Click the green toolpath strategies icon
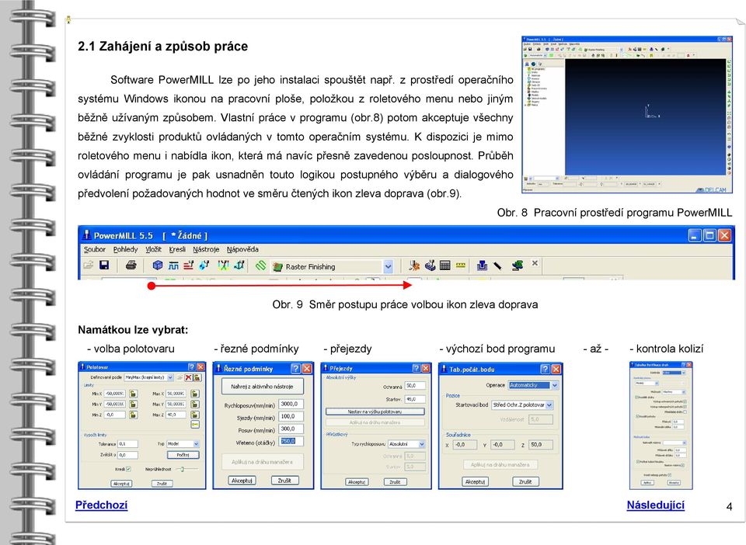Screen dimensions: 746x545 point(261,266)
